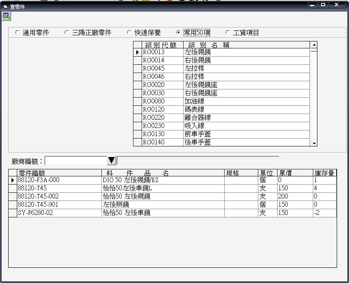
Task: Pick the 工資項目 radio button
Action: [227, 33]
